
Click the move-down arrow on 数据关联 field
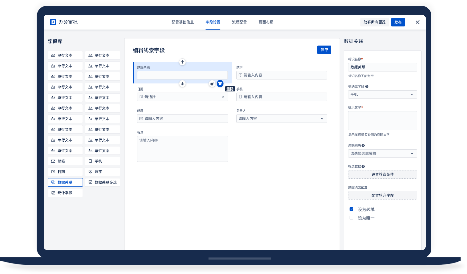182,83
